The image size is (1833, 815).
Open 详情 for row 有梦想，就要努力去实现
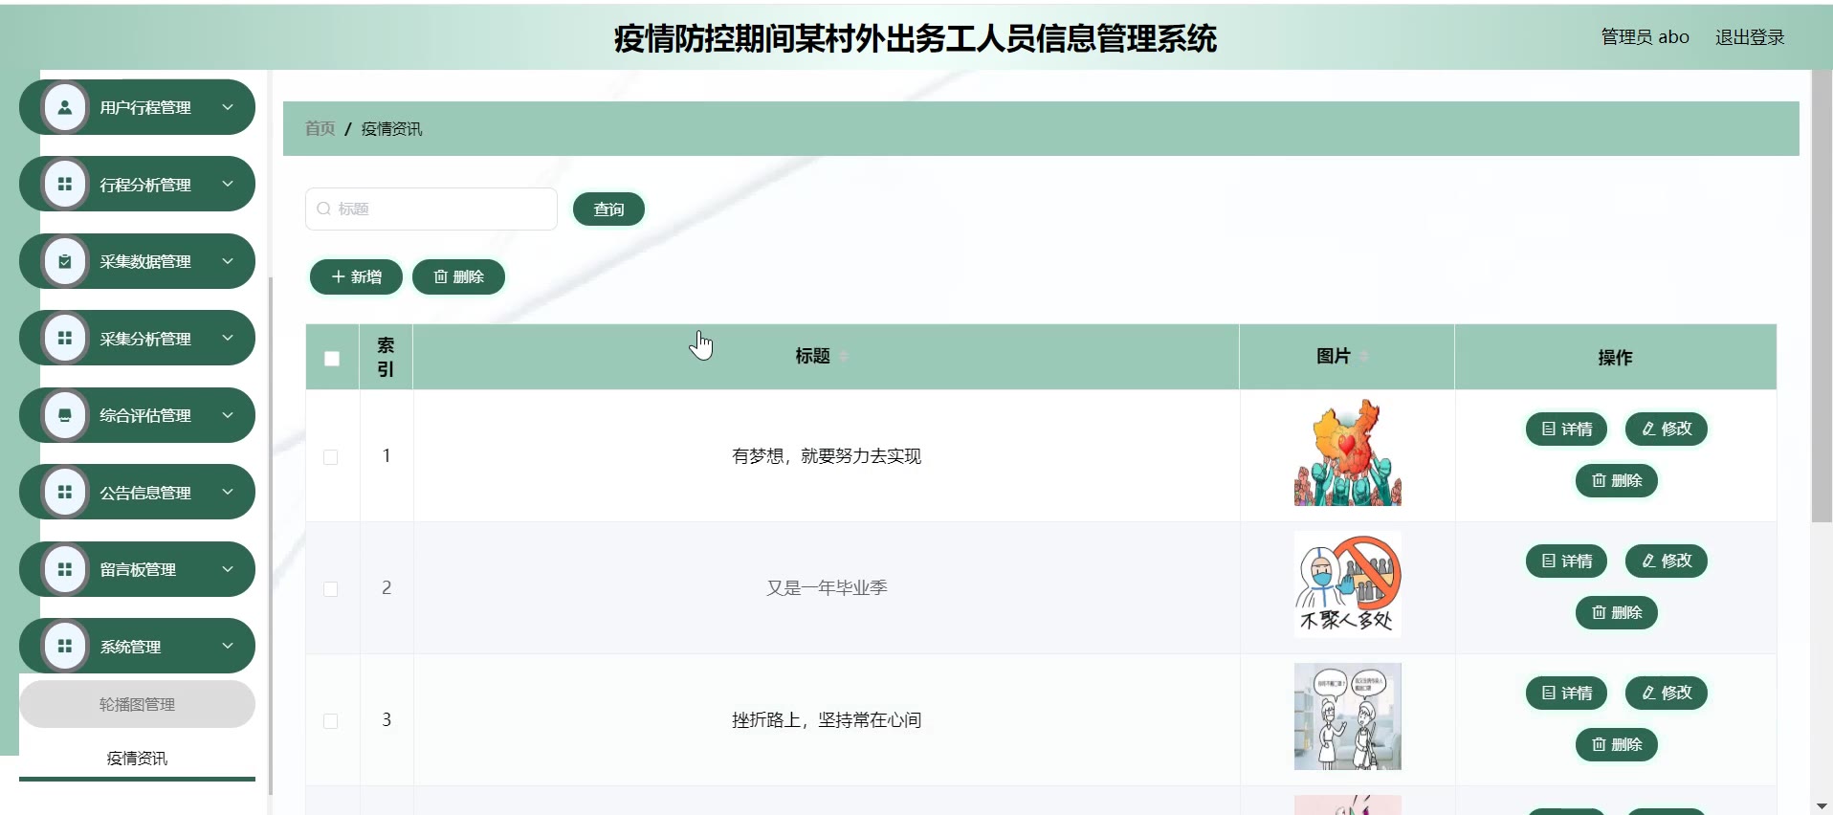[x=1566, y=430]
